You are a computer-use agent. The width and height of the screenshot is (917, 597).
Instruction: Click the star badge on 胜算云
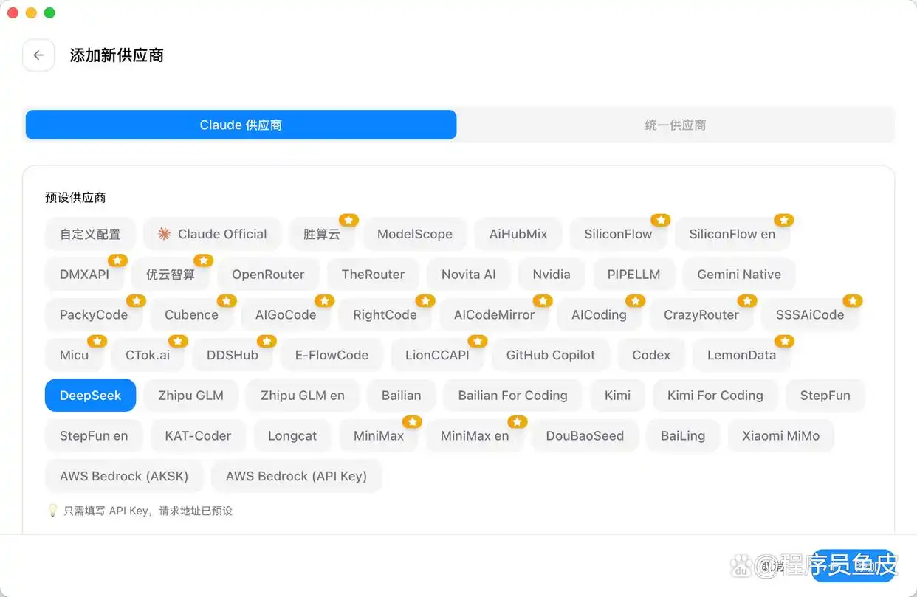(348, 220)
